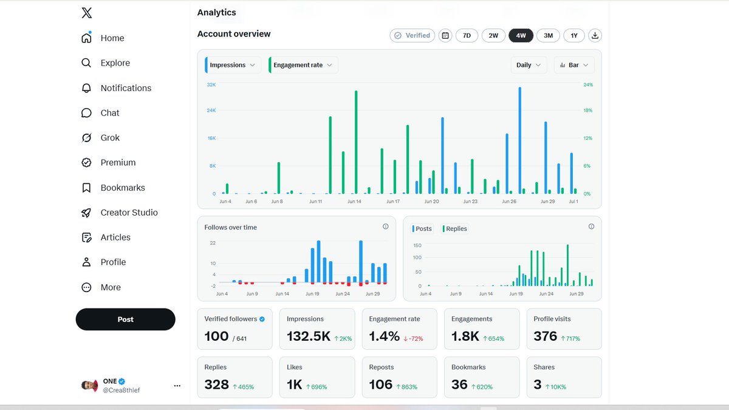Click the Analytics page heading
This screenshot has width=729, height=410.
pyautogui.click(x=216, y=12)
